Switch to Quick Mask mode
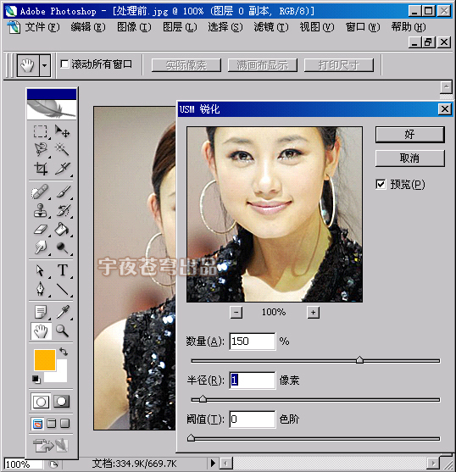456x472 pixels. pyautogui.click(x=61, y=402)
